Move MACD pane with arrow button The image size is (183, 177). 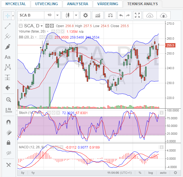[162, 147]
